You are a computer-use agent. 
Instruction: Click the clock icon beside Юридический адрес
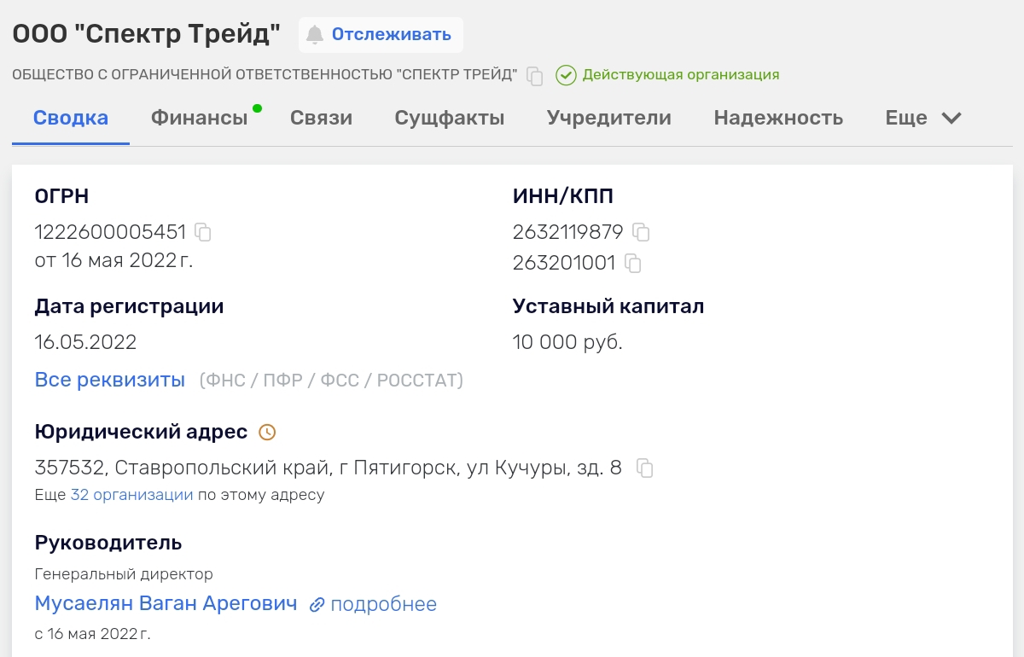[267, 433]
